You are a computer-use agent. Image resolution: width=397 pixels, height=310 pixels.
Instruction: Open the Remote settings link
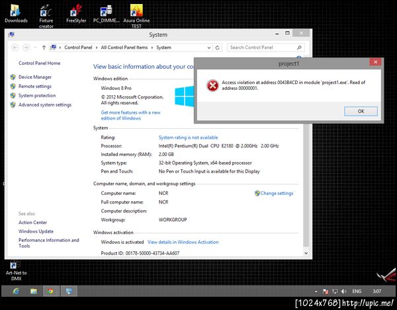[x=35, y=86]
